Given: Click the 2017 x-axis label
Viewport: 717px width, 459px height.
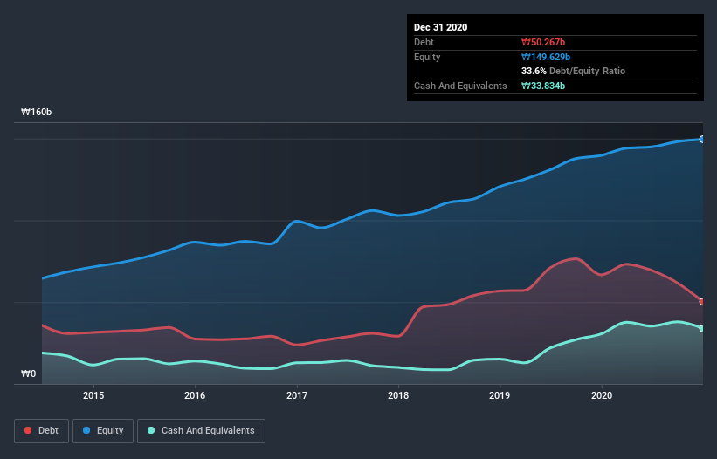Looking at the screenshot, I should (297, 395).
